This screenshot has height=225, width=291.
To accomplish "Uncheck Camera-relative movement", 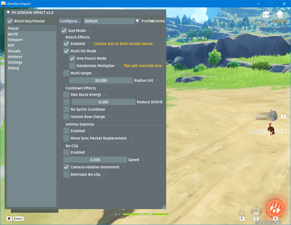I will [x=66, y=167].
